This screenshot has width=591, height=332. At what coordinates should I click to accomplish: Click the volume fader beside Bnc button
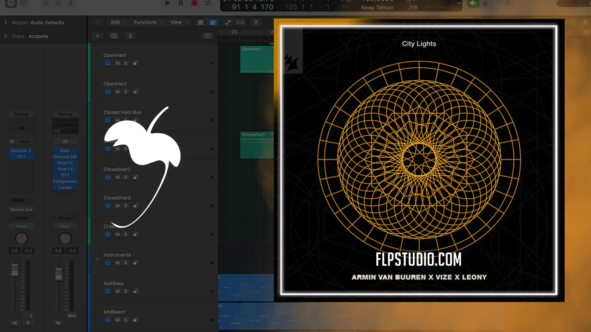pos(58,274)
